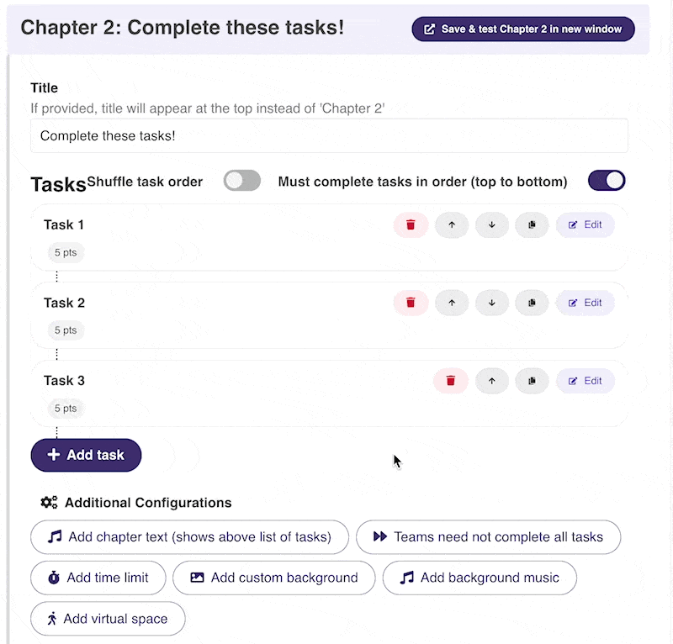Select Add time limit option
The height and width of the screenshot is (644, 673).
[x=98, y=578]
